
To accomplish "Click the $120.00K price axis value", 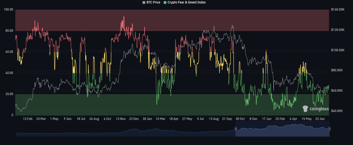I will click(338, 30).
